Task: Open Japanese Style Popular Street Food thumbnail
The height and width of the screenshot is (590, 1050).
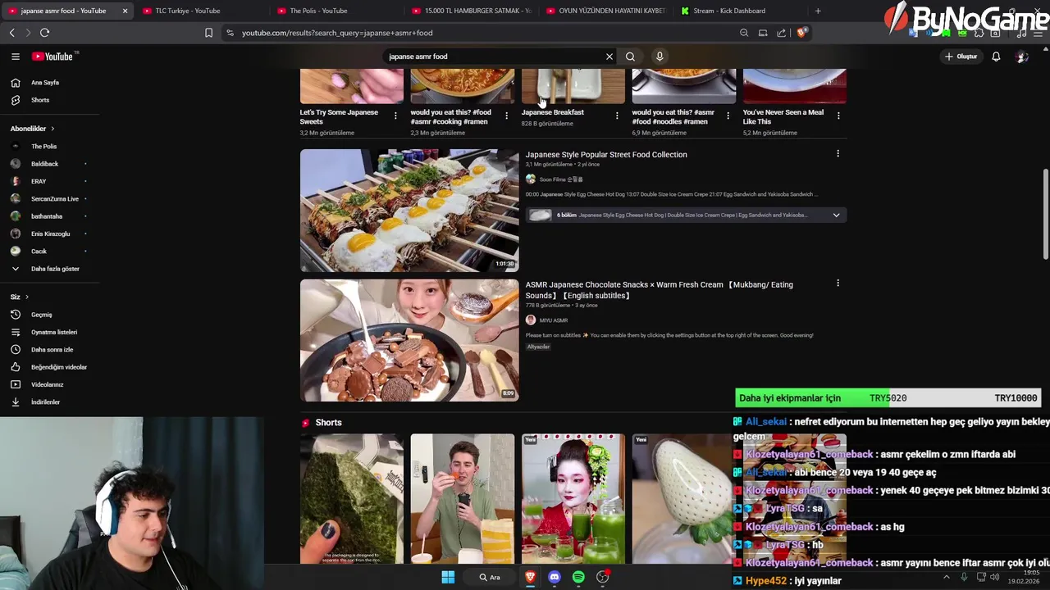Action: (x=409, y=211)
